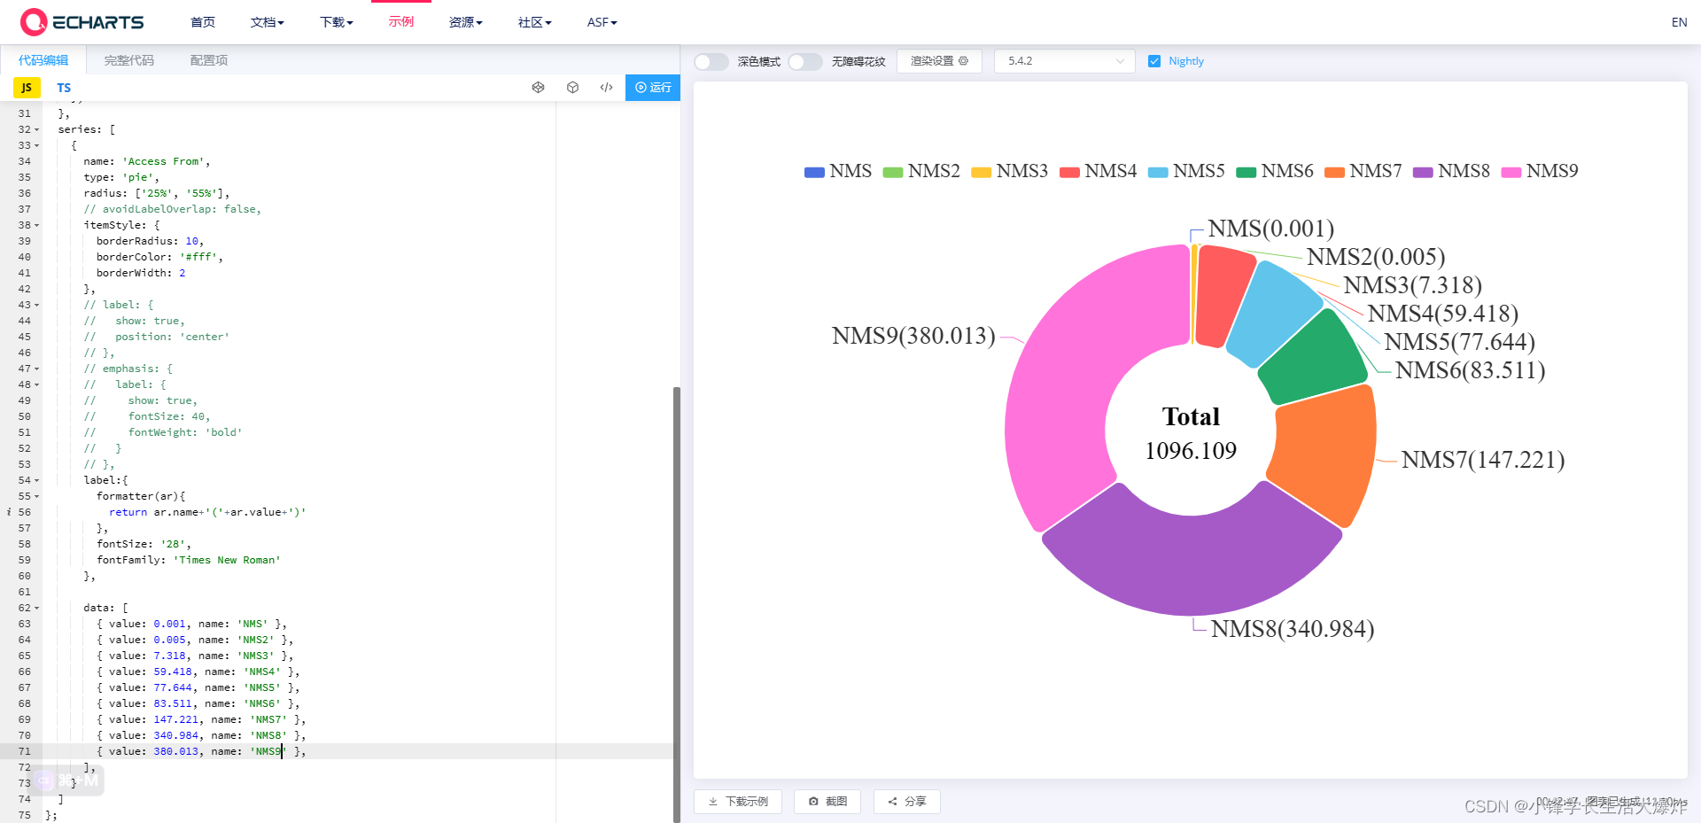Click the NMS9(380.013) chart label

[913, 336]
